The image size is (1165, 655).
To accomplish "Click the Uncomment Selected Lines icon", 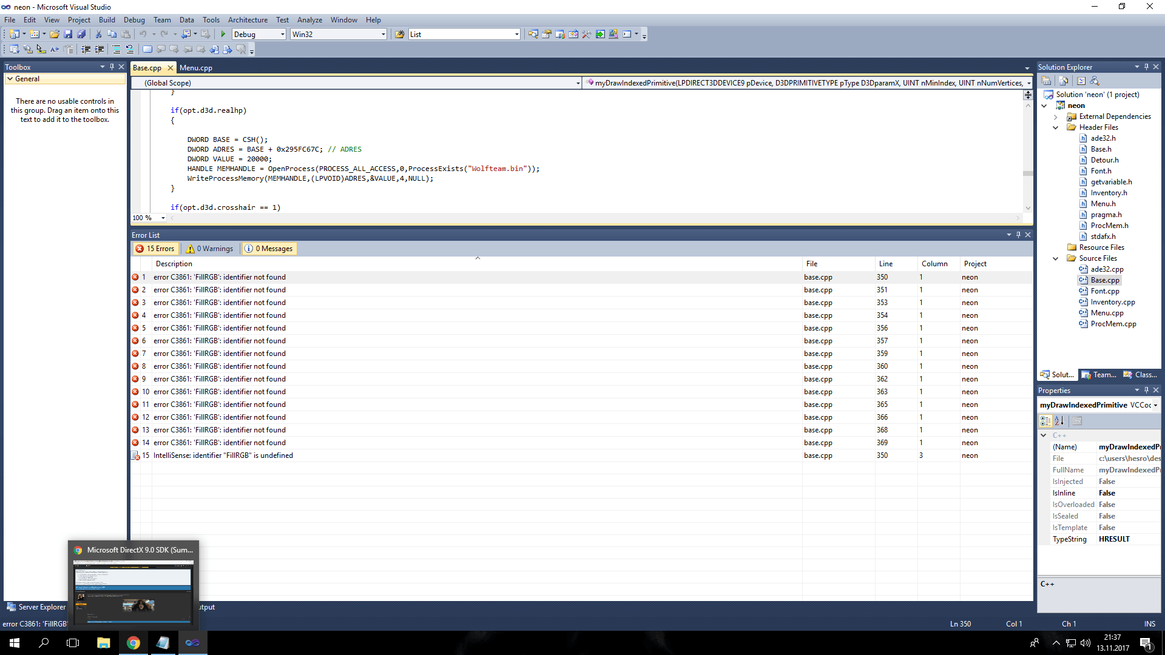I will [x=130, y=50].
